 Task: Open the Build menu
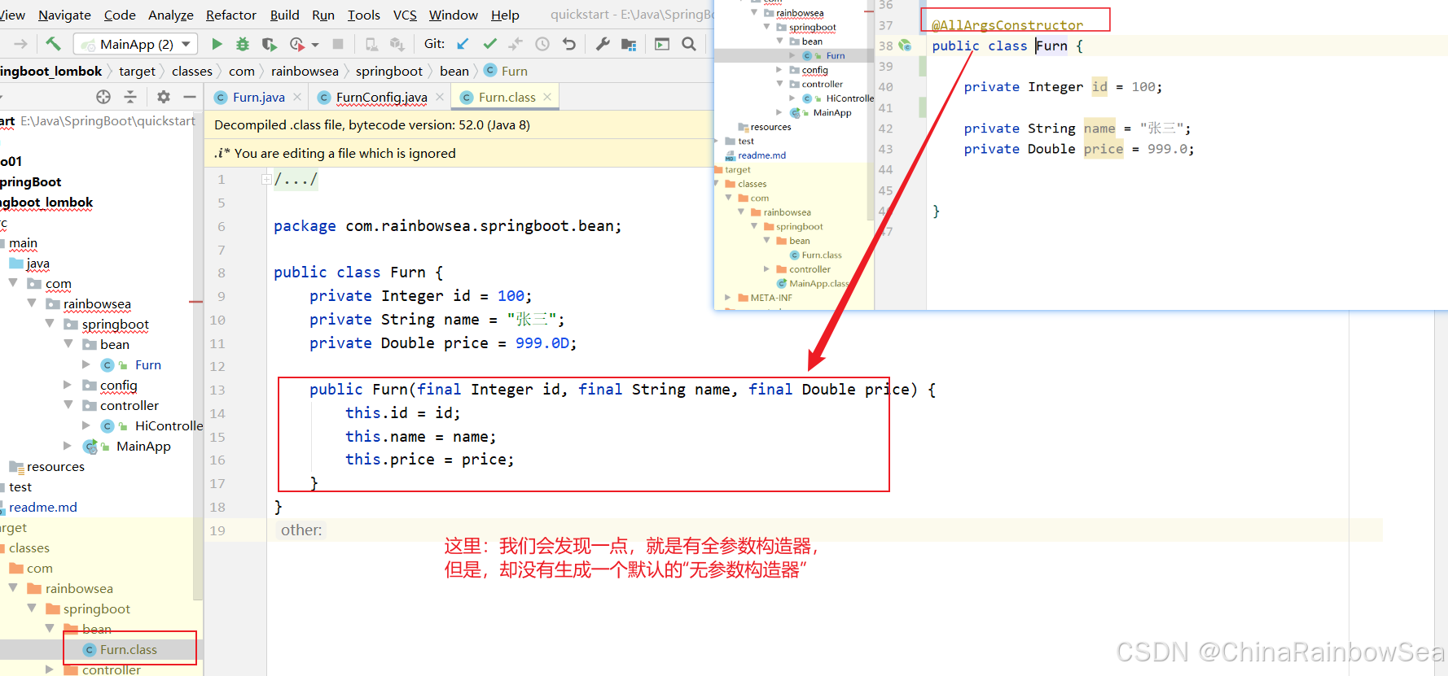(x=285, y=15)
